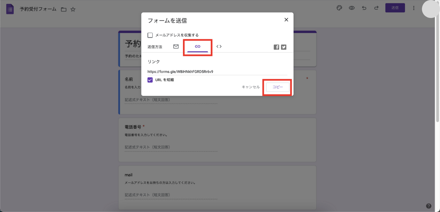
Task: Click the redo arrow icon
Action: [x=376, y=8]
